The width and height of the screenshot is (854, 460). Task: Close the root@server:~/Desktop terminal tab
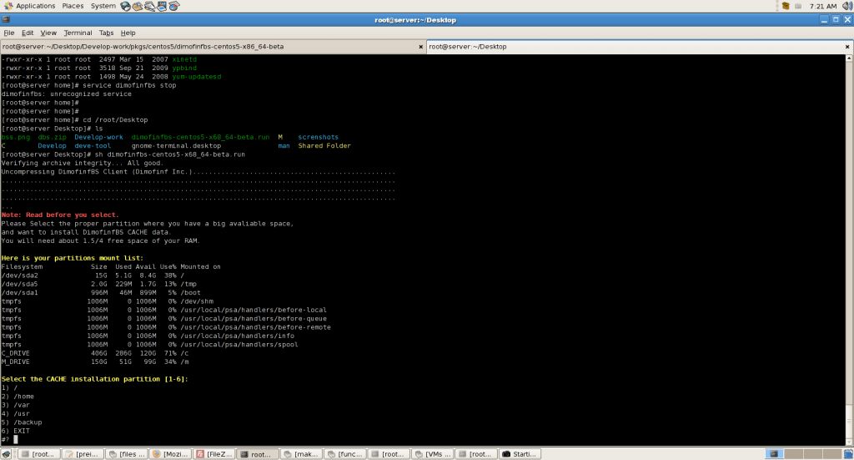point(847,47)
